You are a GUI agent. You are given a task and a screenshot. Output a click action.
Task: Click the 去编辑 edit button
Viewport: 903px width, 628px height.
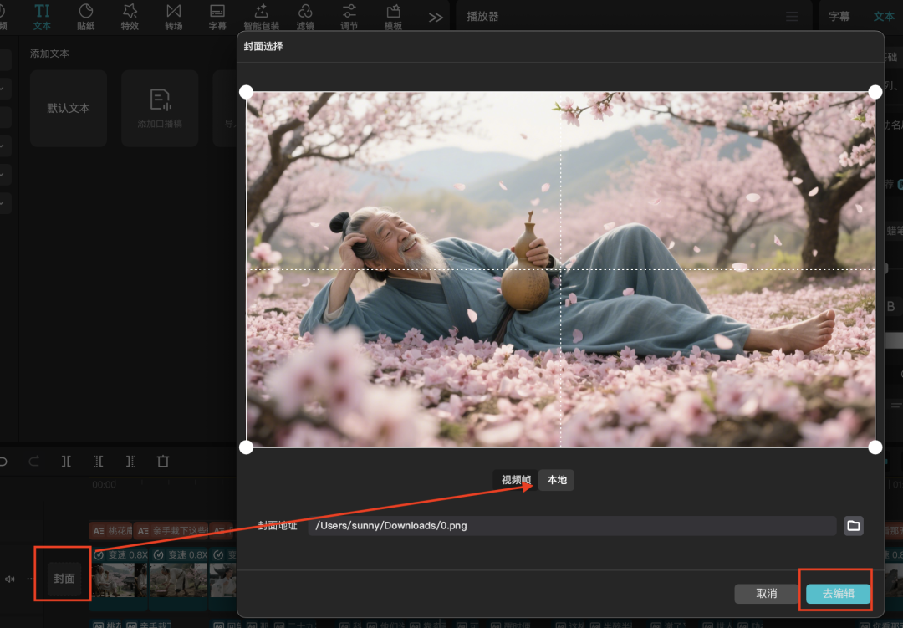[x=836, y=592]
